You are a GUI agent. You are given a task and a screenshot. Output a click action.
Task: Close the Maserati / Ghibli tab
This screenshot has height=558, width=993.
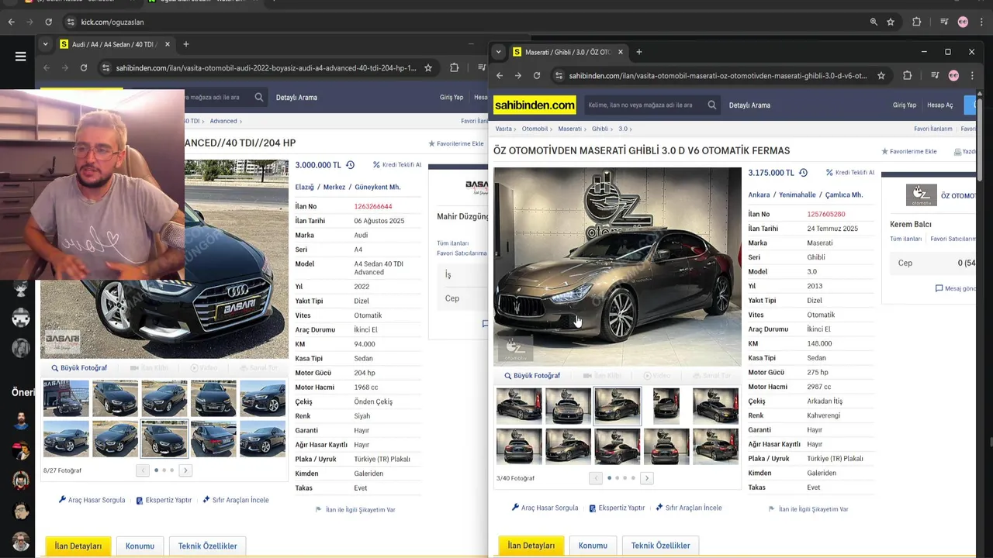[x=620, y=52]
